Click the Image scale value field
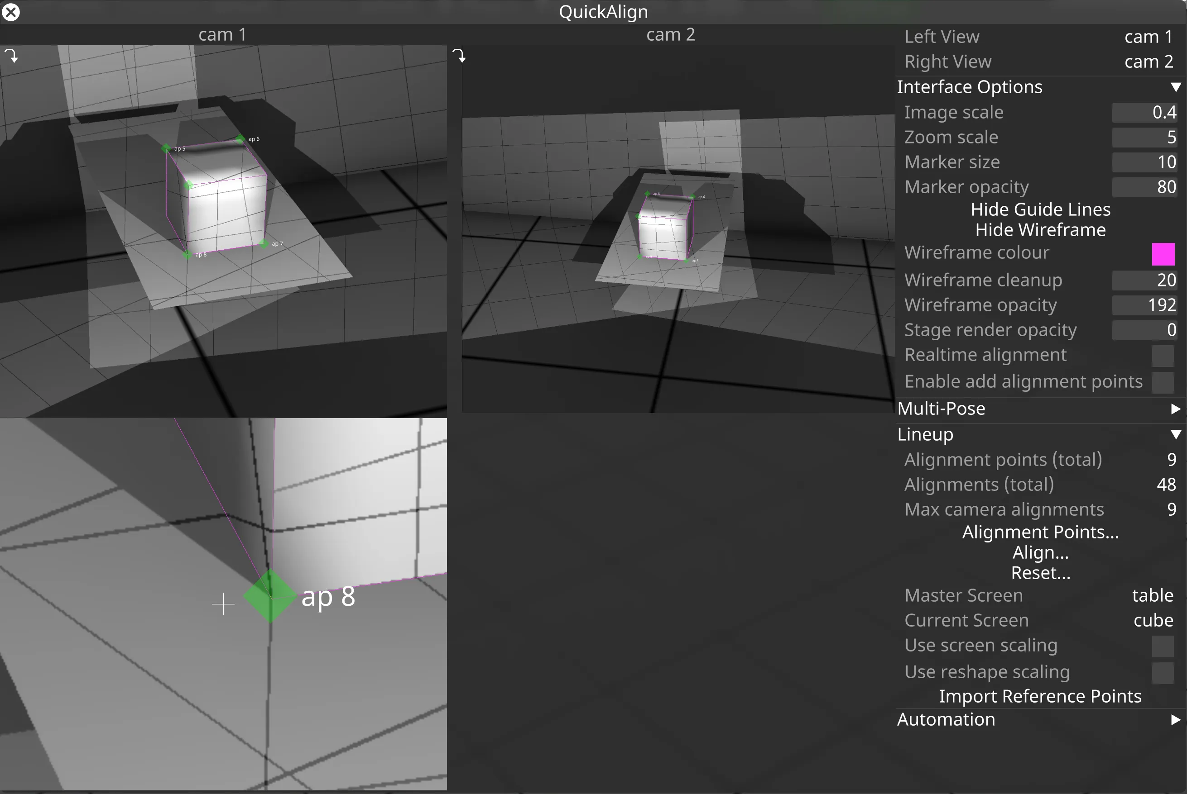 (1144, 112)
